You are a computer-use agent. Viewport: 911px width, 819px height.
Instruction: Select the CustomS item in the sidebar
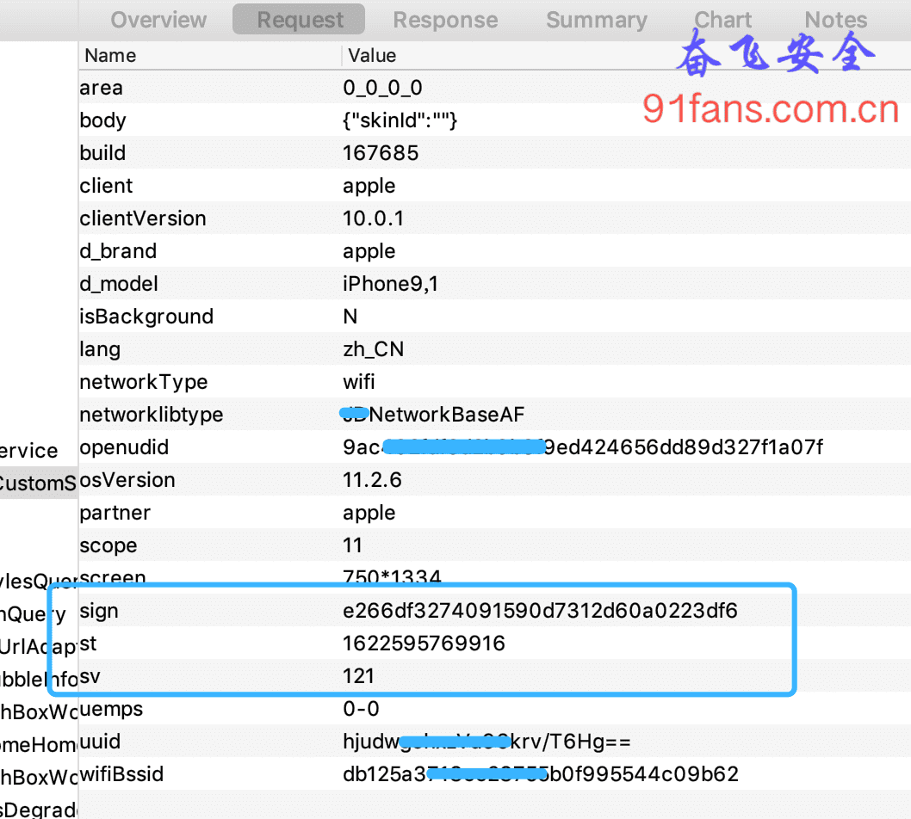tap(38, 483)
